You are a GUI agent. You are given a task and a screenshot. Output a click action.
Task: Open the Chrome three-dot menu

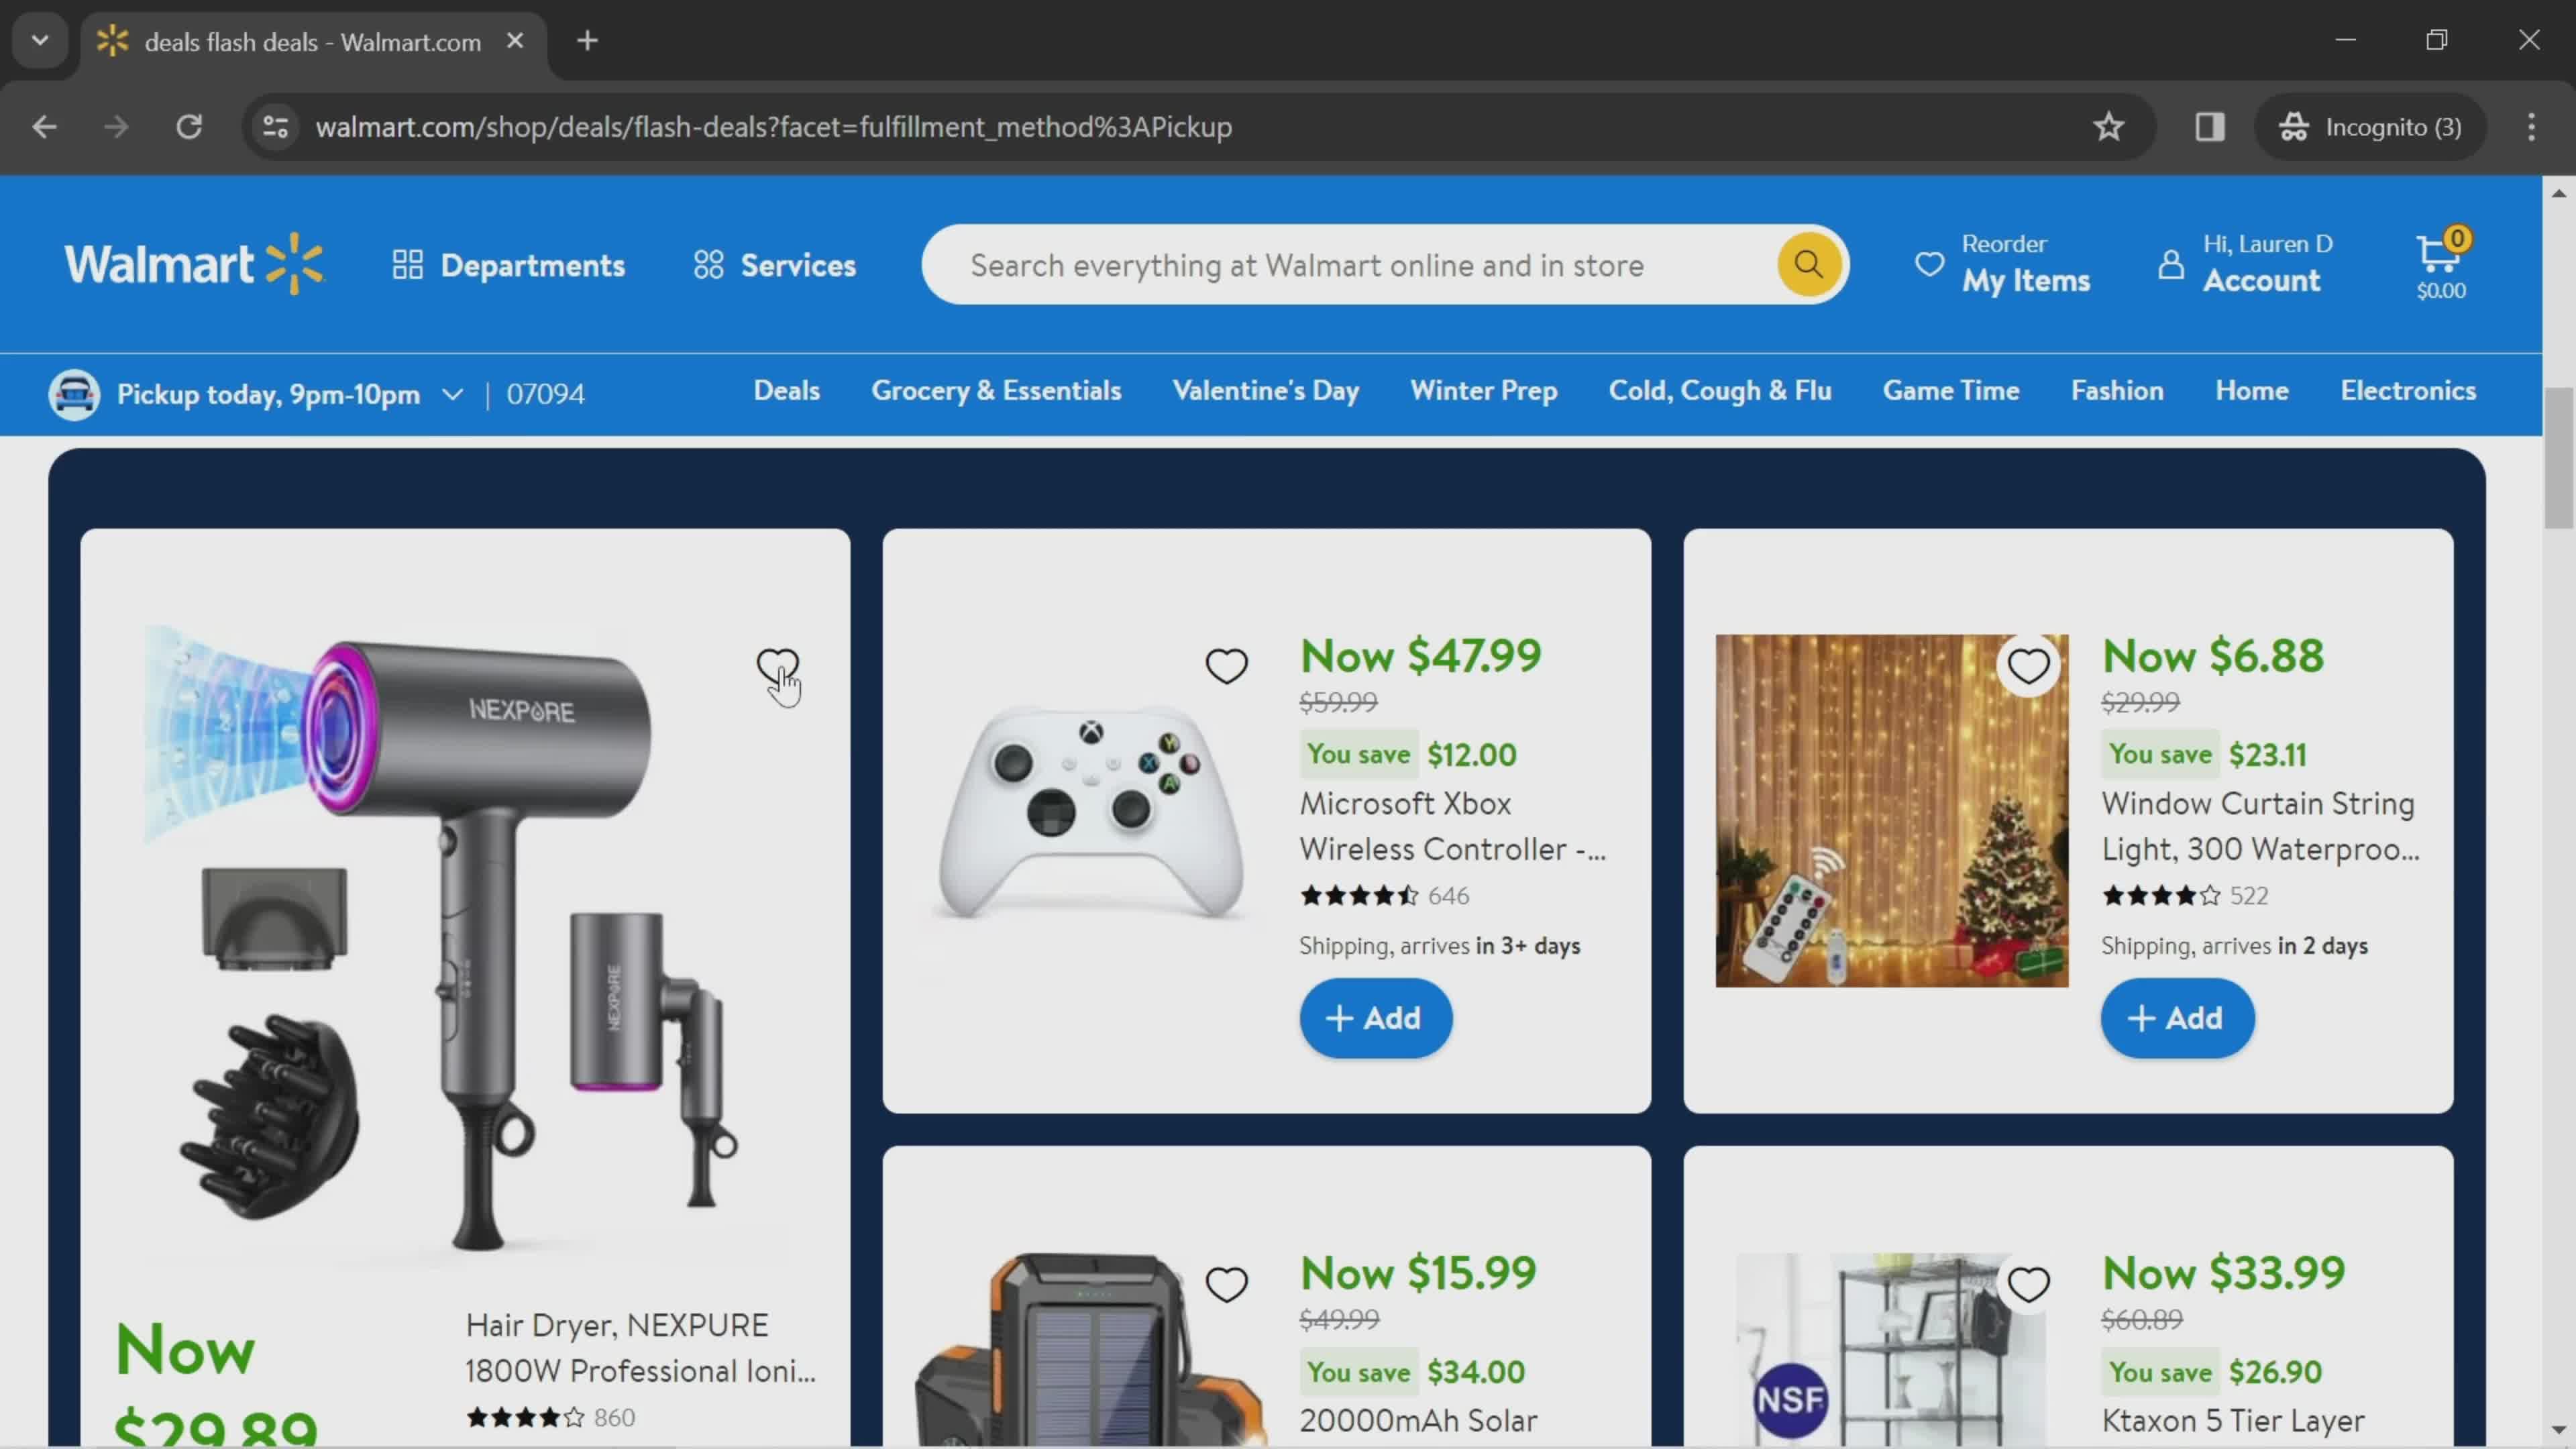click(2531, 127)
